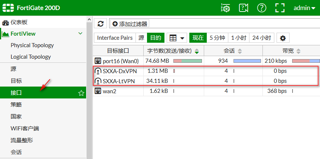Click the 74.68 MB bytes value
Viewport: 320px width, 159px height.
click(157, 61)
